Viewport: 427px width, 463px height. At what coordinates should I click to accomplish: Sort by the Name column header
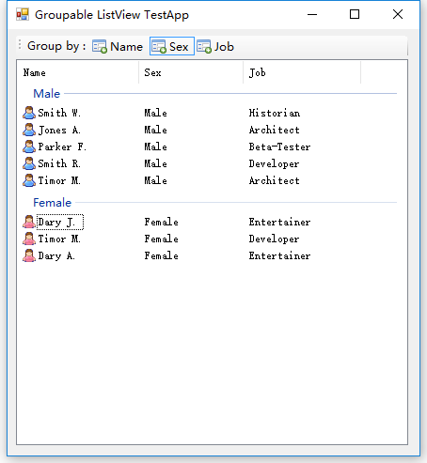[77, 72]
